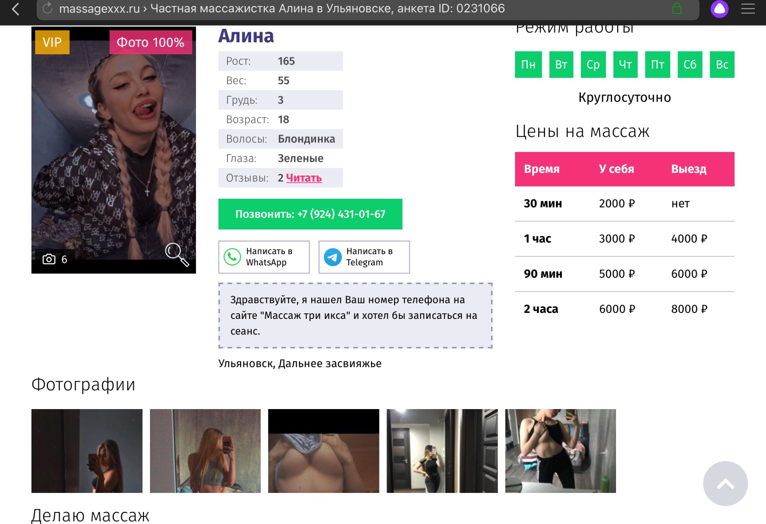Click the Фото 100% badge

(150, 42)
